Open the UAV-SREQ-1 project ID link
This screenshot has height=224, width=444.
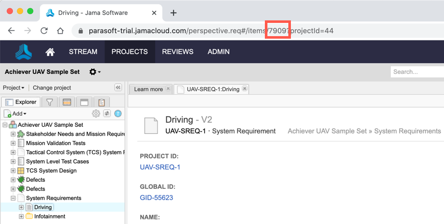tap(160, 167)
